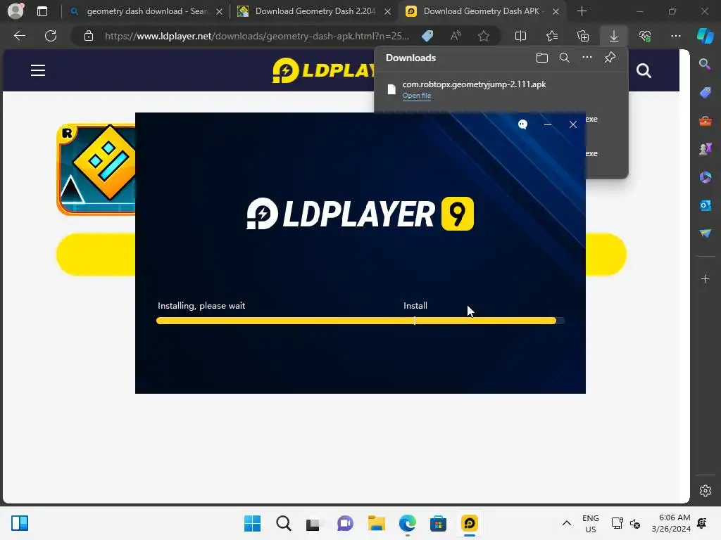Open the sidebar Microsoft 365 icon
This screenshot has height=540, width=721.
[705, 176]
